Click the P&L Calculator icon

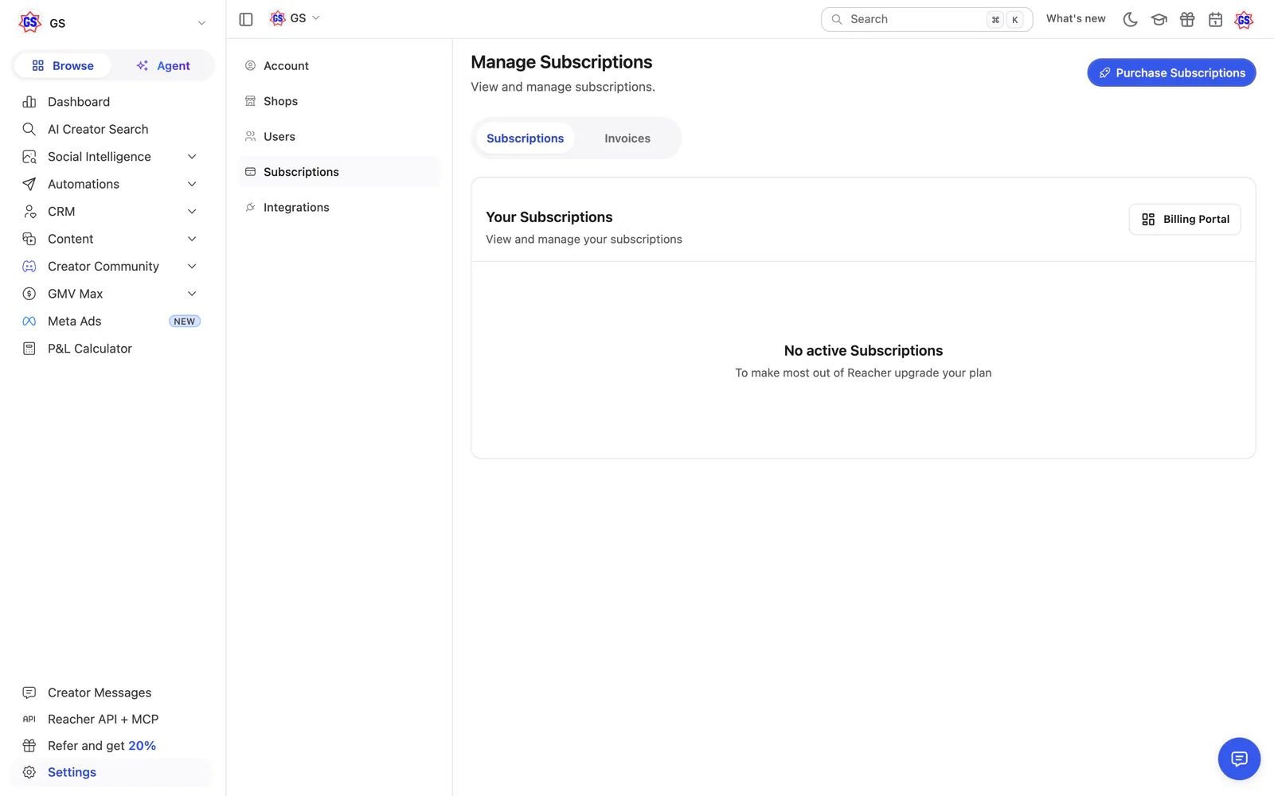click(29, 349)
